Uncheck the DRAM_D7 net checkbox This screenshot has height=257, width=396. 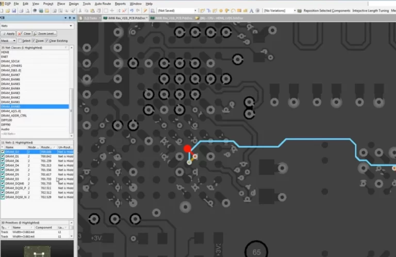pos(3,193)
